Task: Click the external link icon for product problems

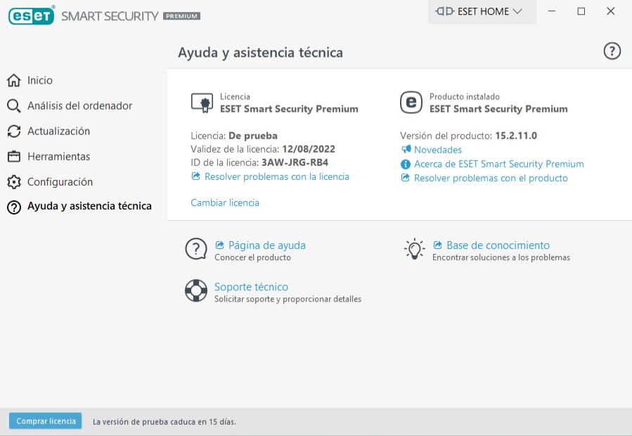Action: [x=406, y=177]
